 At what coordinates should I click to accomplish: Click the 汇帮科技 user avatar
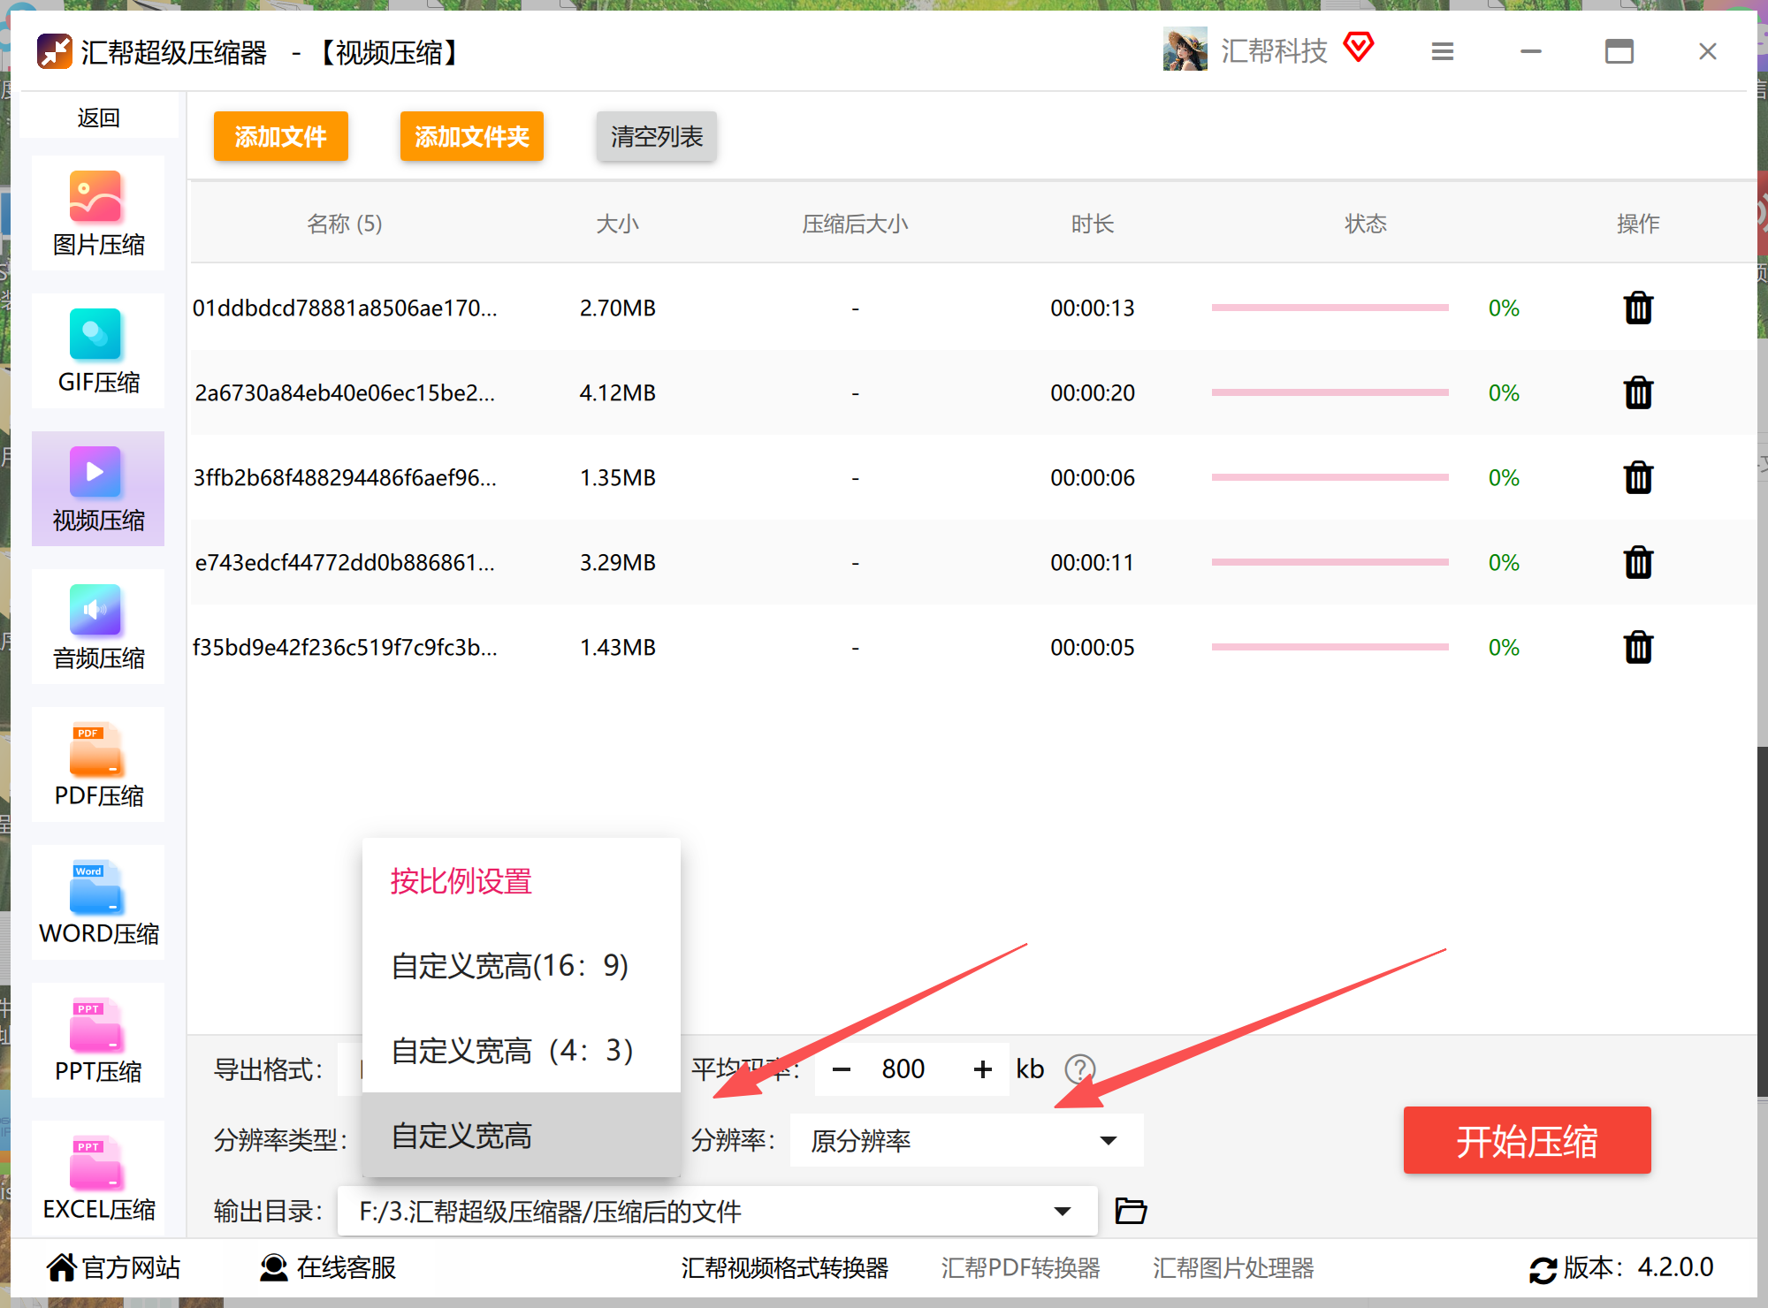(x=1185, y=49)
